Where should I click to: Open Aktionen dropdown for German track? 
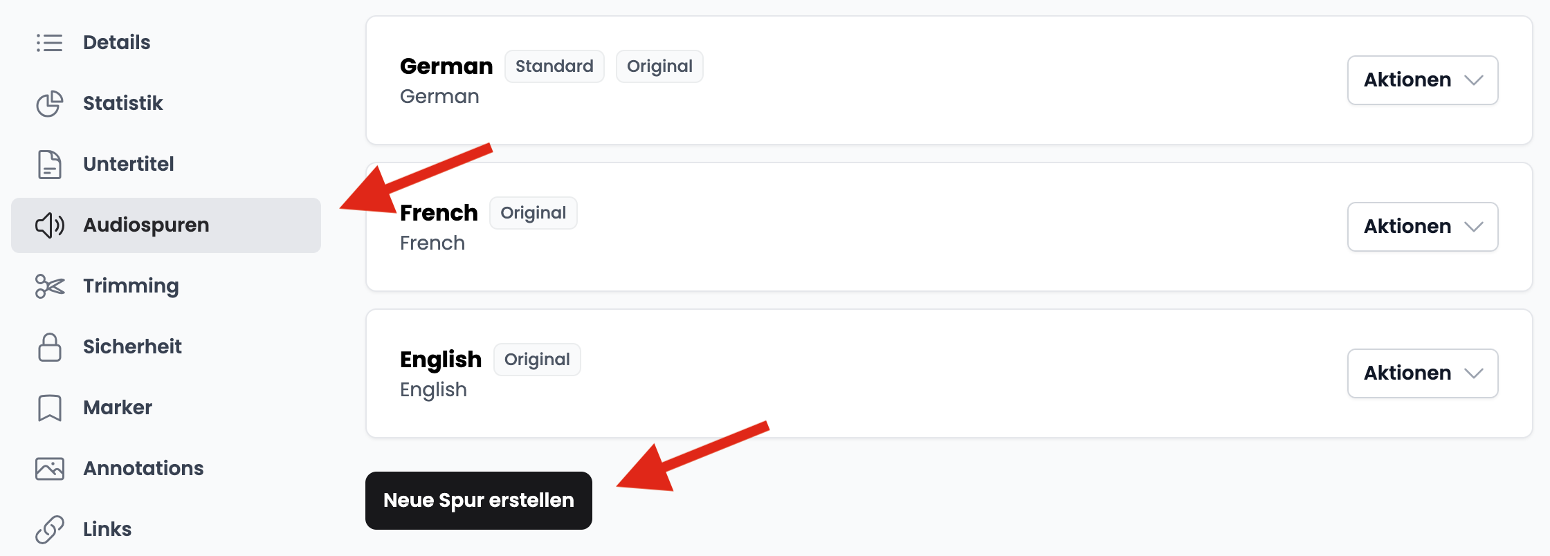click(1423, 80)
